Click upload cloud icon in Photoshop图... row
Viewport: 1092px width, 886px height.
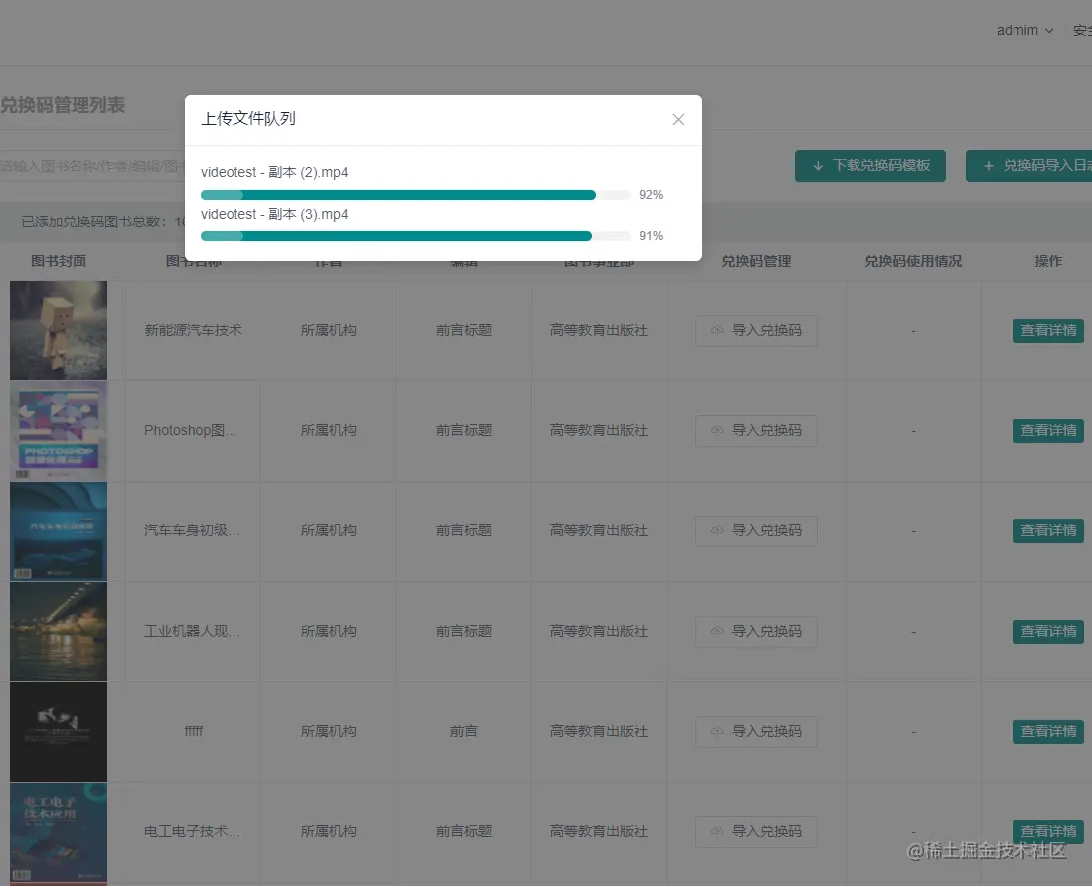click(717, 430)
